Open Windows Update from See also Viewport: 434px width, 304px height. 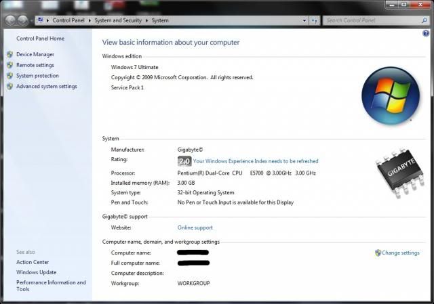(37, 272)
